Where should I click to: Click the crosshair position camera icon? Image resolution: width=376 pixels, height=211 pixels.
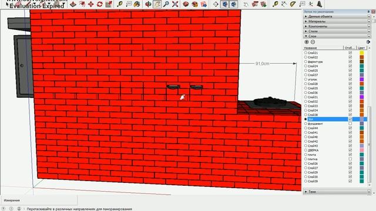(216, 4)
